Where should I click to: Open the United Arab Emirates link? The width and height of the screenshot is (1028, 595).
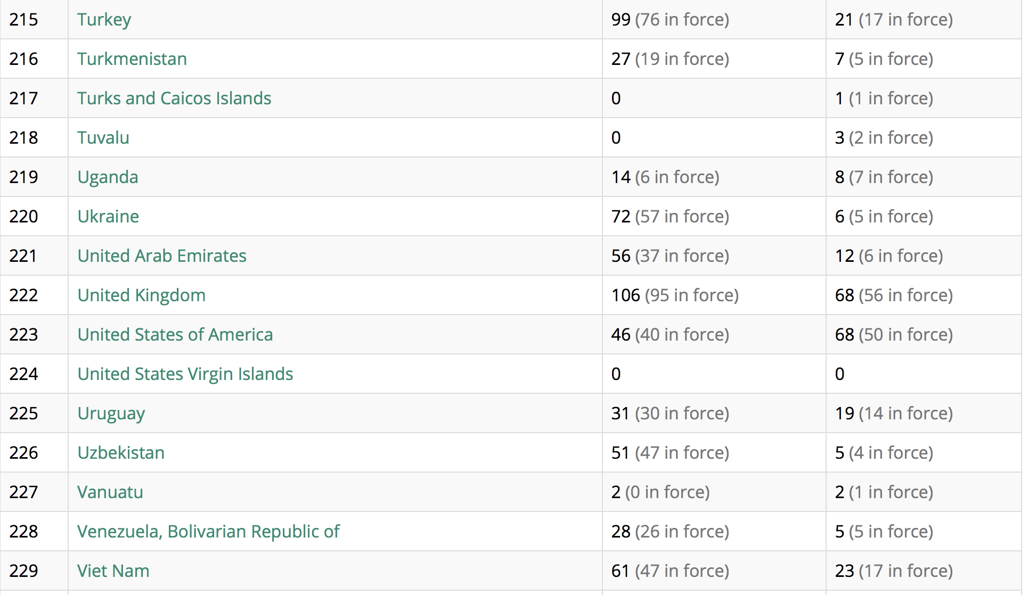162,256
